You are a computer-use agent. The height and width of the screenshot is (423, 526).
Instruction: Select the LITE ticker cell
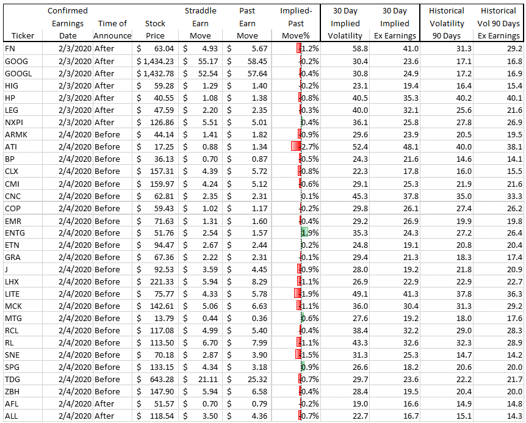click(x=23, y=294)
